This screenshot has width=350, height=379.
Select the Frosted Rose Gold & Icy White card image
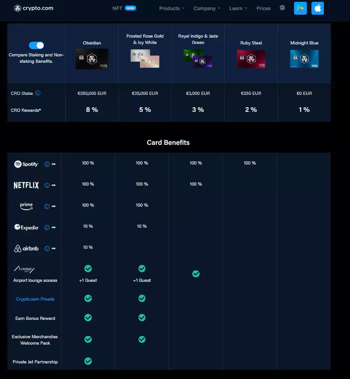tap(145, 59)
